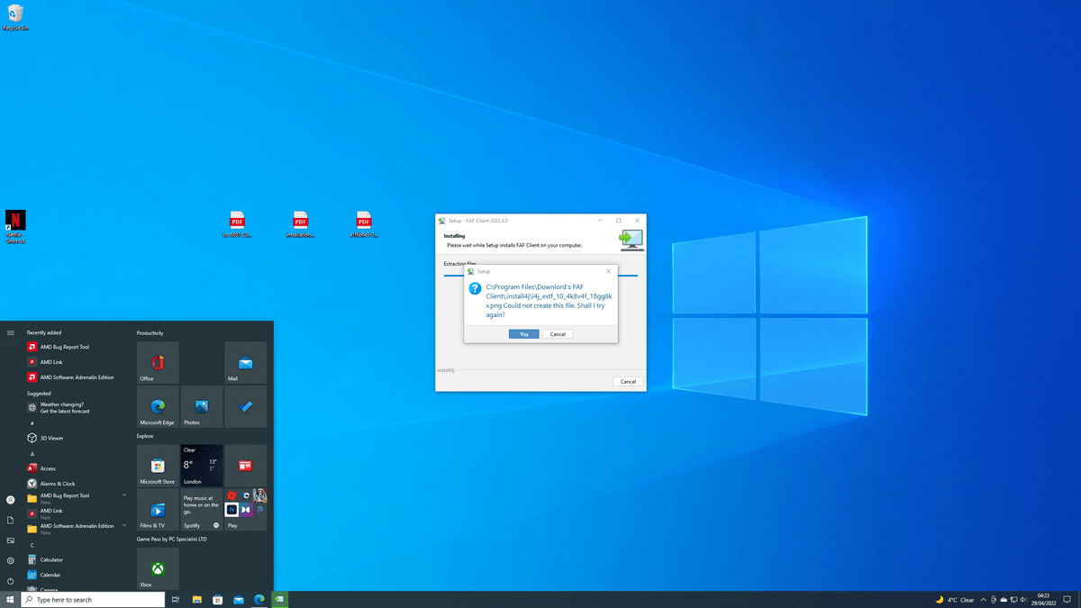Viewport: 1081px width, 608px height.
Task: Open the blue checkmark To Do tile
Action: coord(245,407)
